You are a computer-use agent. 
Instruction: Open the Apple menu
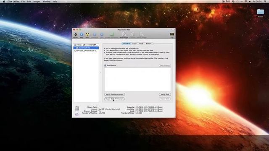4,1
